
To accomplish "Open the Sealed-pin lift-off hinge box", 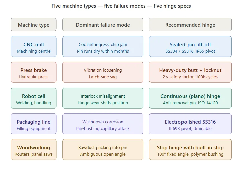I will tap(190, 47).
